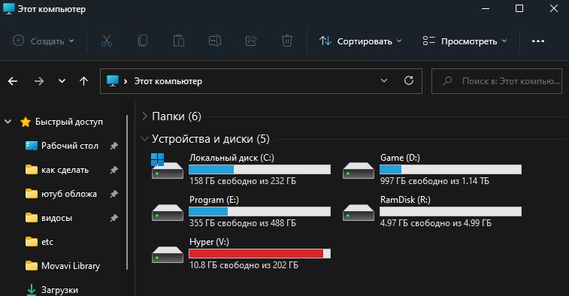Open Загрузки in the sidebar
569x296 pixels.
pyautogui.click(x=59, y=290)
